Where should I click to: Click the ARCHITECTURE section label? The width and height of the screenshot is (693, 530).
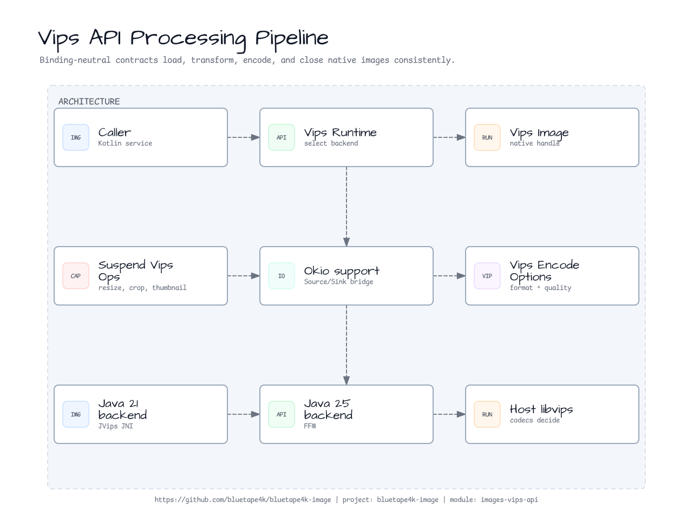[89, 102]
